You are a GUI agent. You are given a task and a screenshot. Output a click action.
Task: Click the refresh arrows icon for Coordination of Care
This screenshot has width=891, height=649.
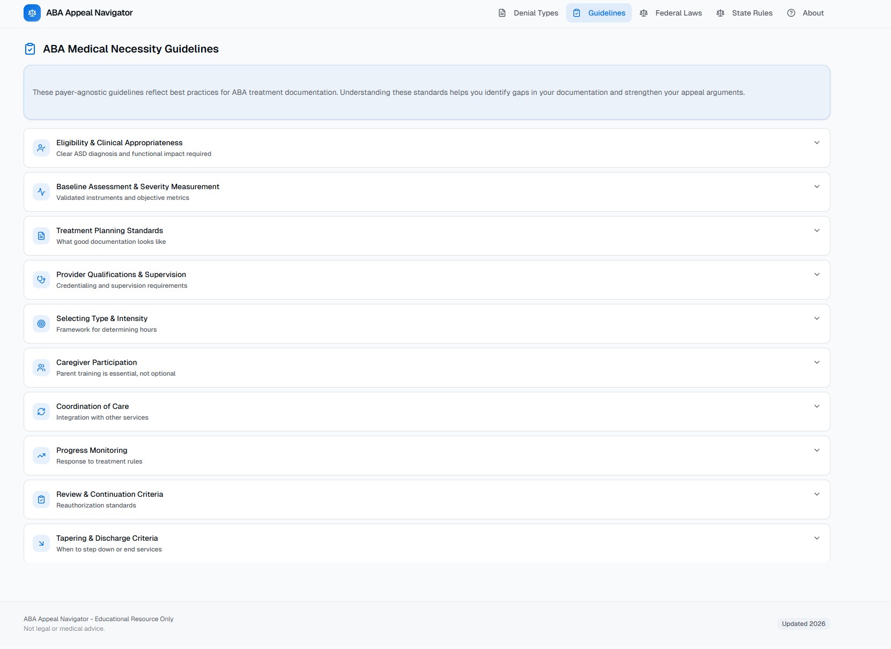(41, 412)
